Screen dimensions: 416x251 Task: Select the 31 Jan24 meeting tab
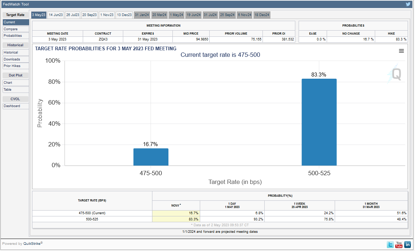(142, 15)
